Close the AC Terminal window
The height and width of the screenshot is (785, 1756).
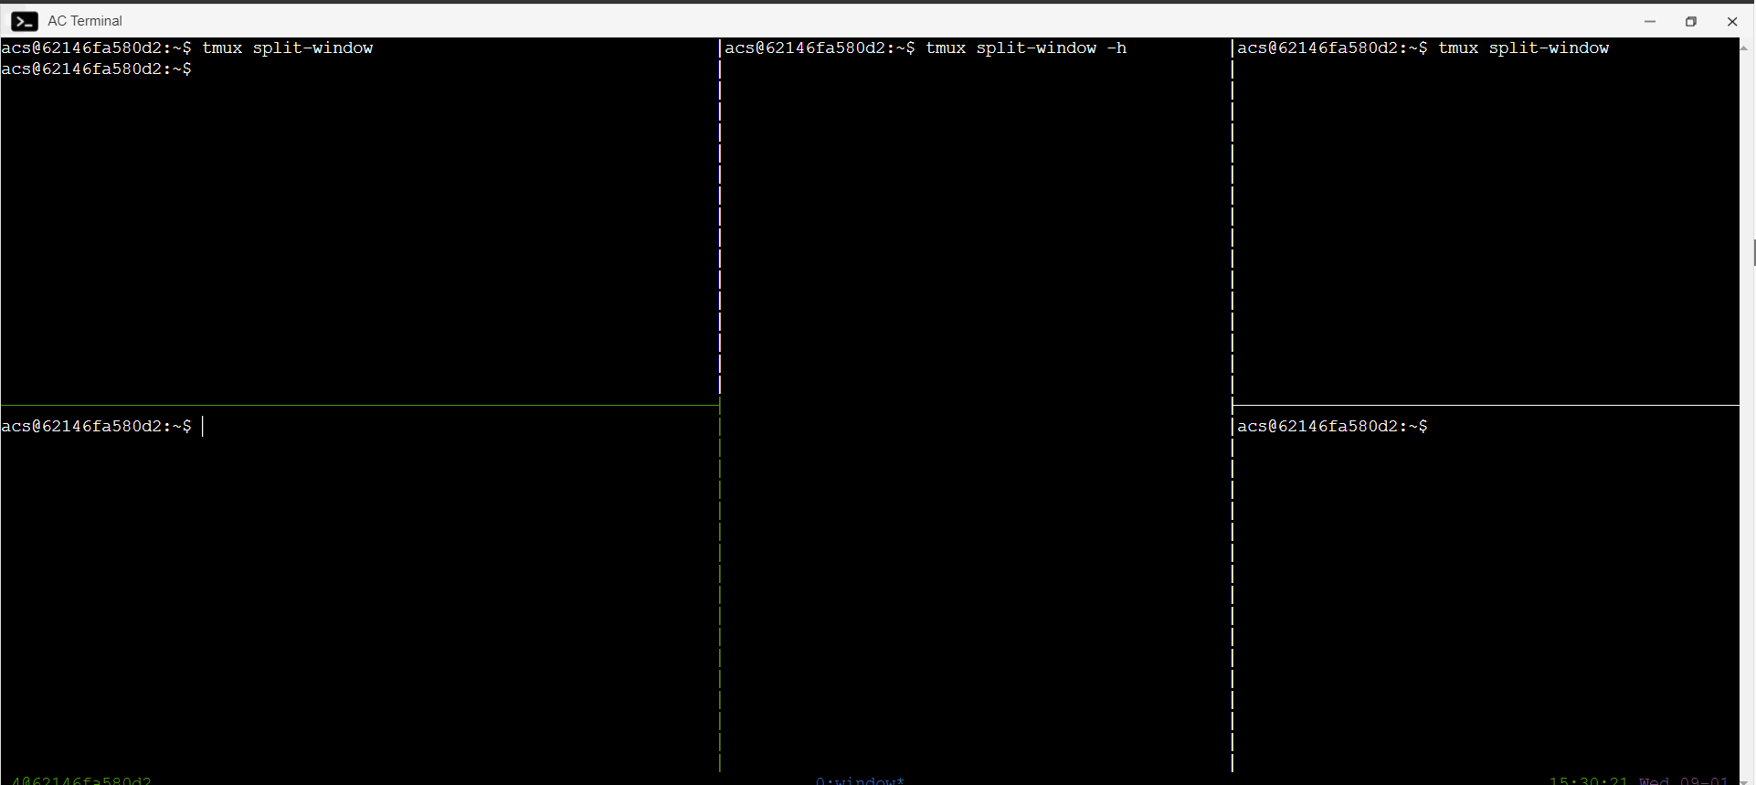[1732, 21]
